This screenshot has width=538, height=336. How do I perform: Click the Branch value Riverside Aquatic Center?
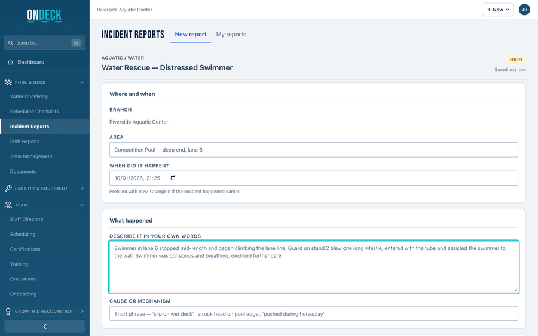point(139,122)
